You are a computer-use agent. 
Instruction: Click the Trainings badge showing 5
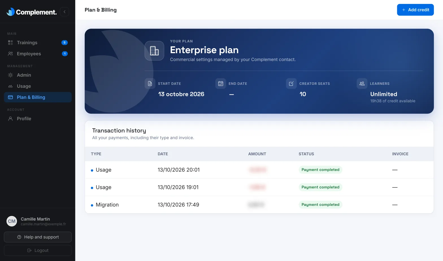point(64,43)
